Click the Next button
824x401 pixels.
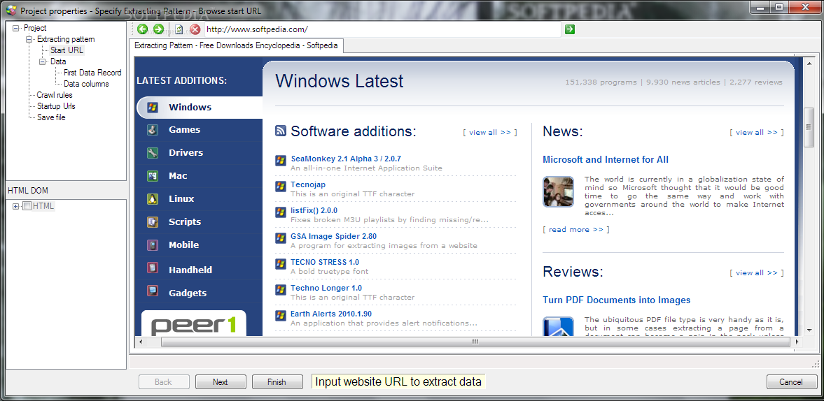coord(221,382)
